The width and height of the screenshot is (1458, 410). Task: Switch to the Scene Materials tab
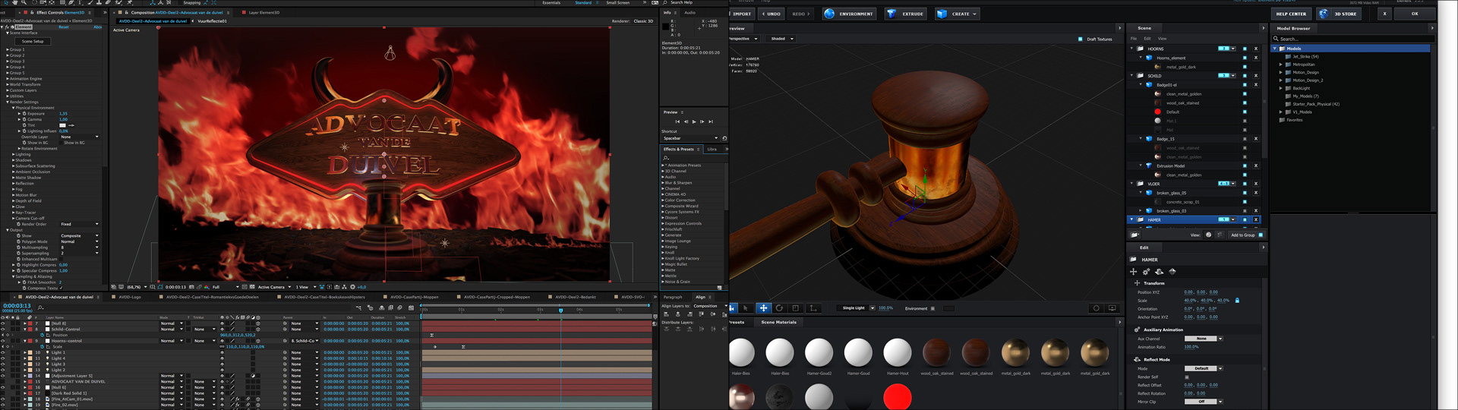click(778, 322)
